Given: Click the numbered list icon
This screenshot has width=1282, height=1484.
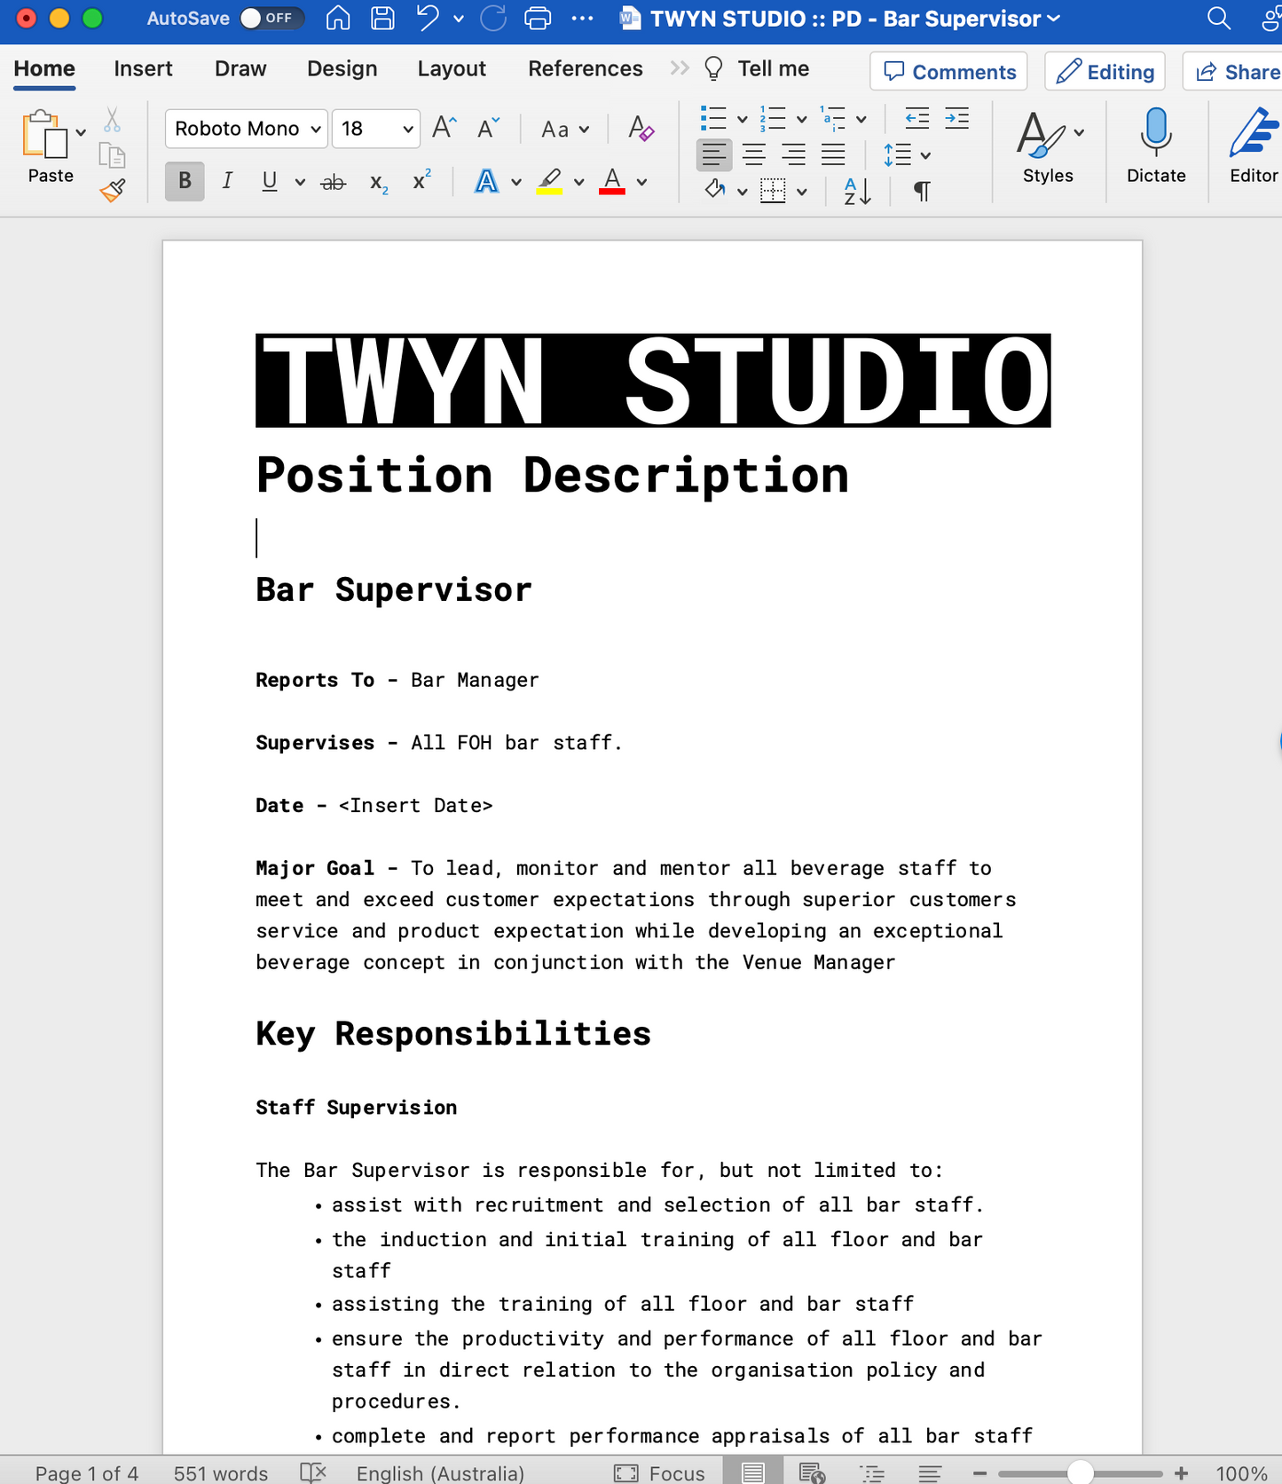Looking at the screenshot, I should pyautogui.click(x=773, y=118).
